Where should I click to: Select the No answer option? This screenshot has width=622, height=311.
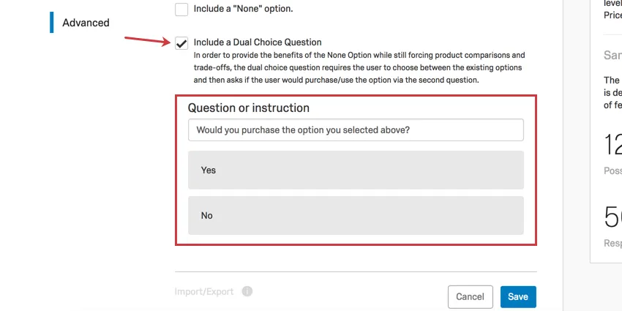pos(356,216)
